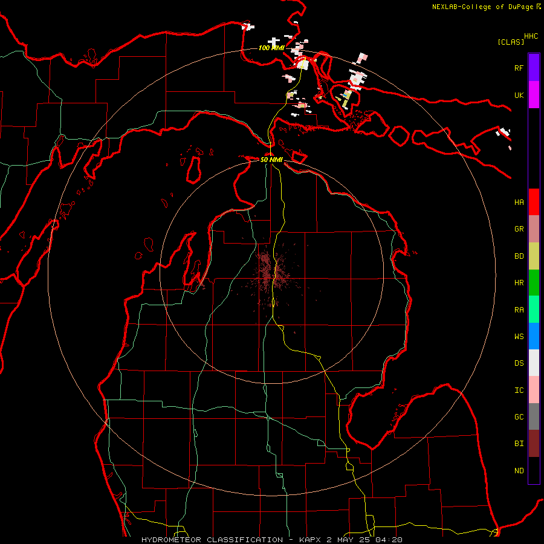Click the IC pink legend swatch
Viewport: 544px width, 544px height.
534,390
